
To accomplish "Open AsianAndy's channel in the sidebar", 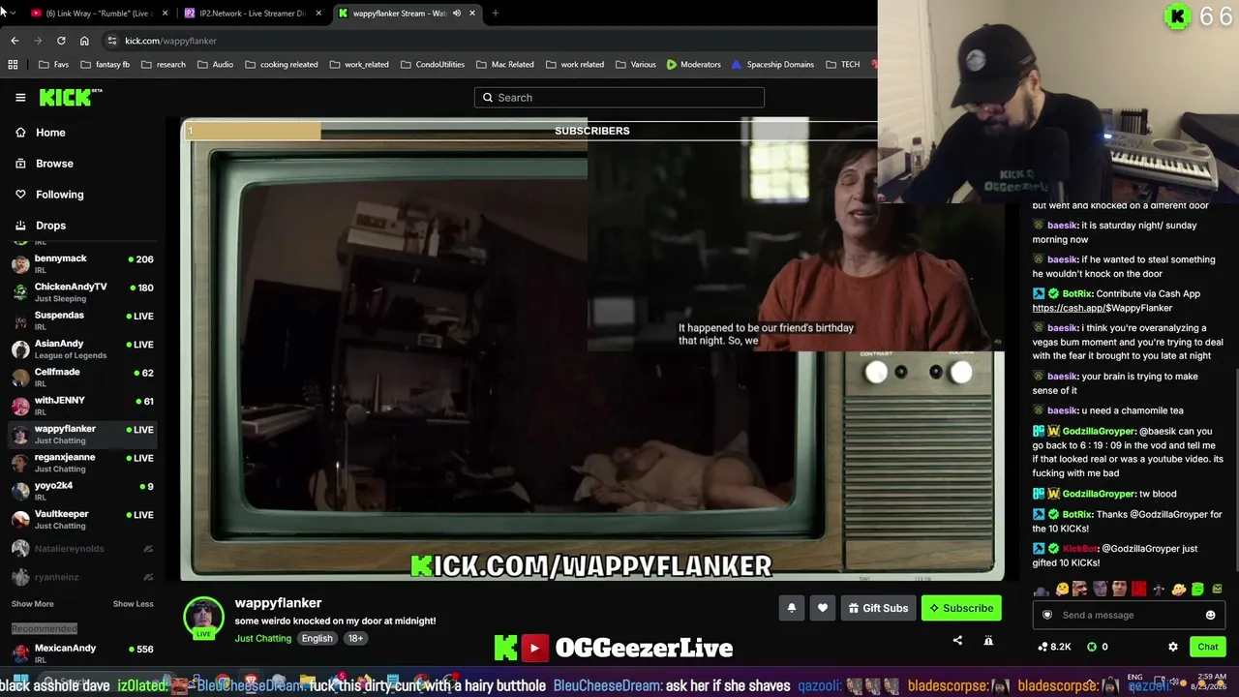I will [83, 348].
